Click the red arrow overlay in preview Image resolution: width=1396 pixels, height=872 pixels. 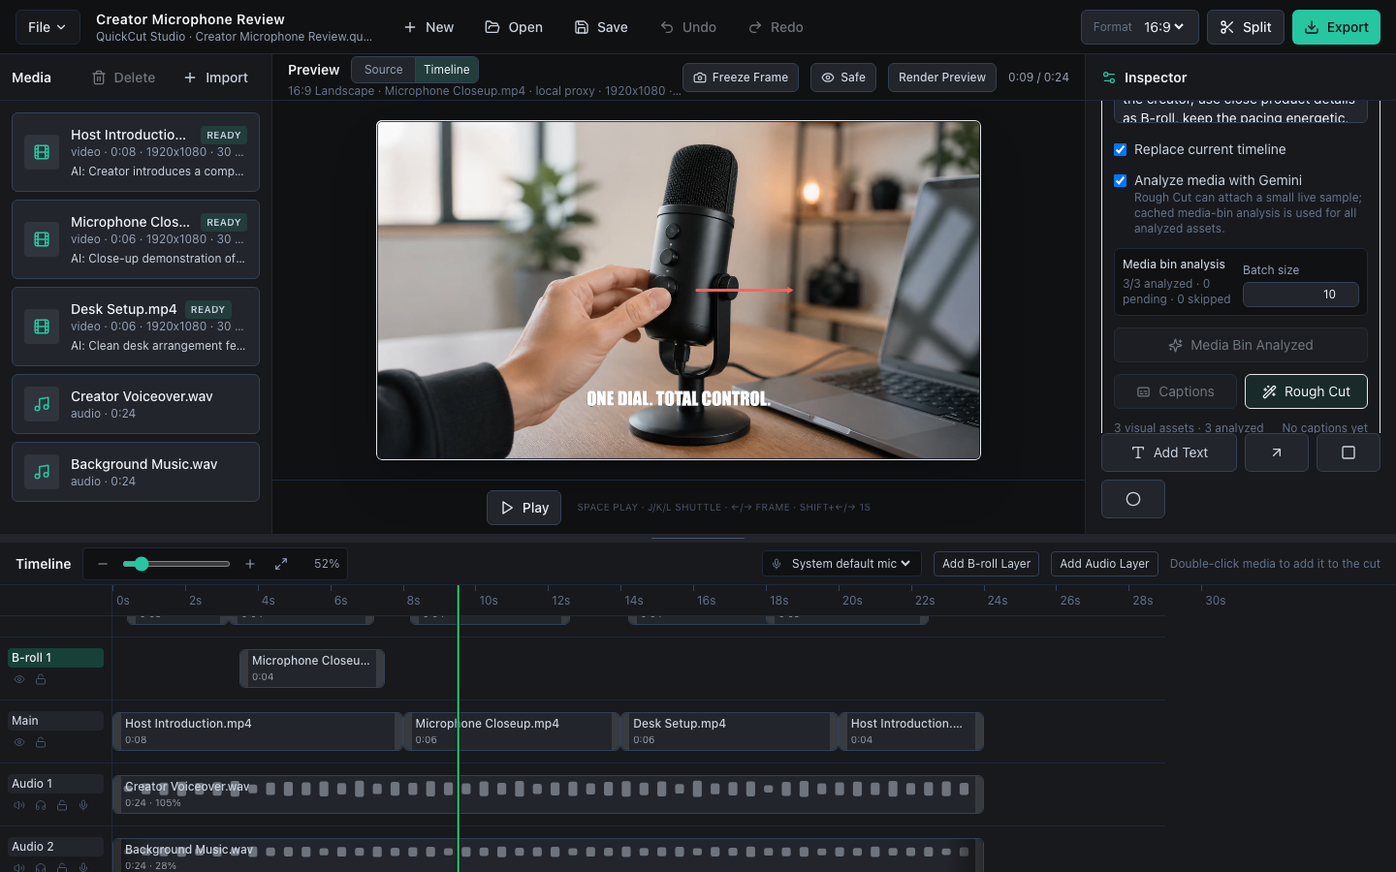point(744,290)
